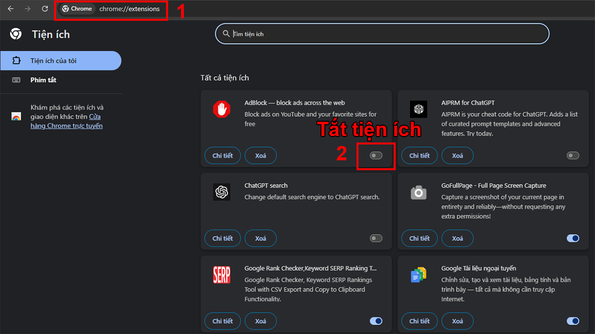Screen dimensions: 595x334
Task: Click the magnifier icon in search box
Action: coord(226,34)
